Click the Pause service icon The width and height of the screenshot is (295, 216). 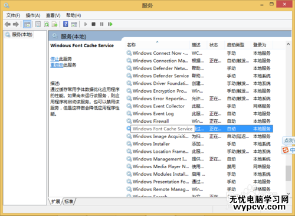click(x=101, y=24)
